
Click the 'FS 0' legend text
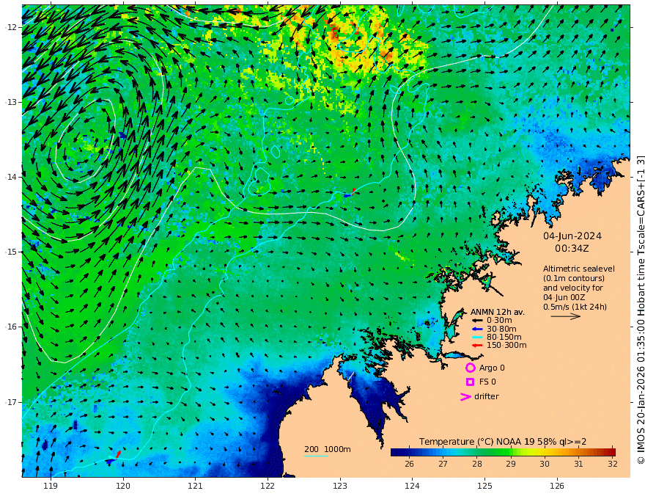[x=487, y=382]
